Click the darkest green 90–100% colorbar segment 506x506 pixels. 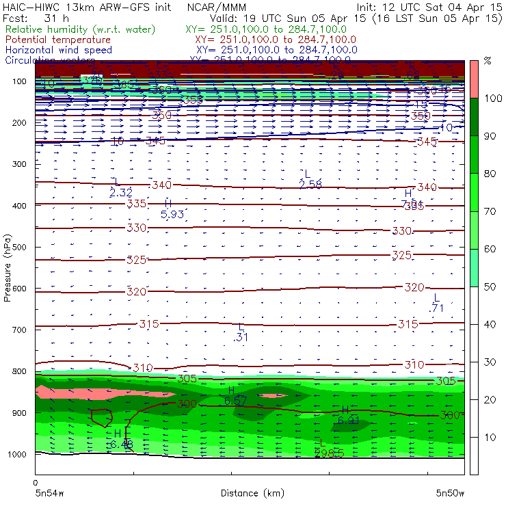(474, 117)
